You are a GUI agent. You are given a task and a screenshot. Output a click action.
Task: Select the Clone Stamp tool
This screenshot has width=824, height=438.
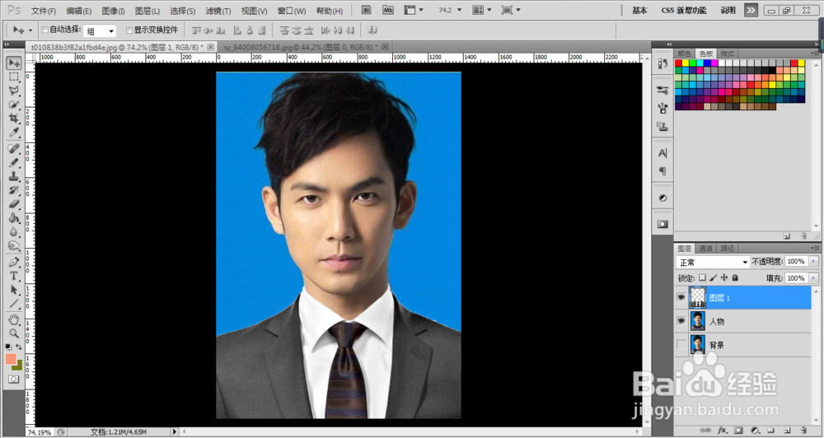click(14, 176)
